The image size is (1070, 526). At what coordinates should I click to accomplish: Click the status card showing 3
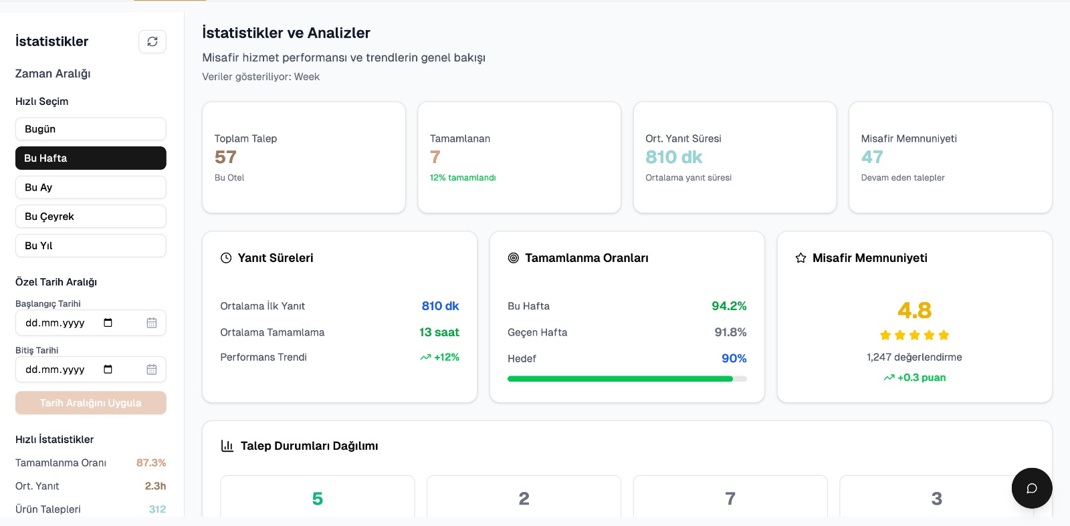937,496
